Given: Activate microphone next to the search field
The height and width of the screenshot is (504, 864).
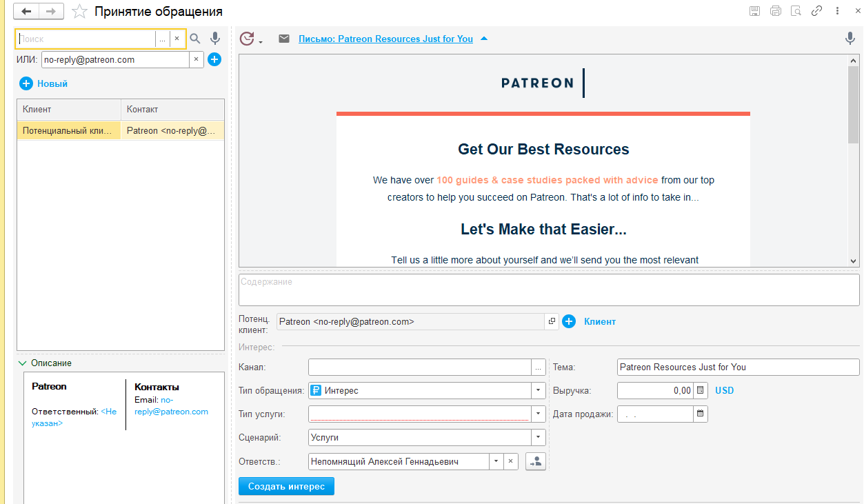Looking at the screenshot, I should point(215,39).
